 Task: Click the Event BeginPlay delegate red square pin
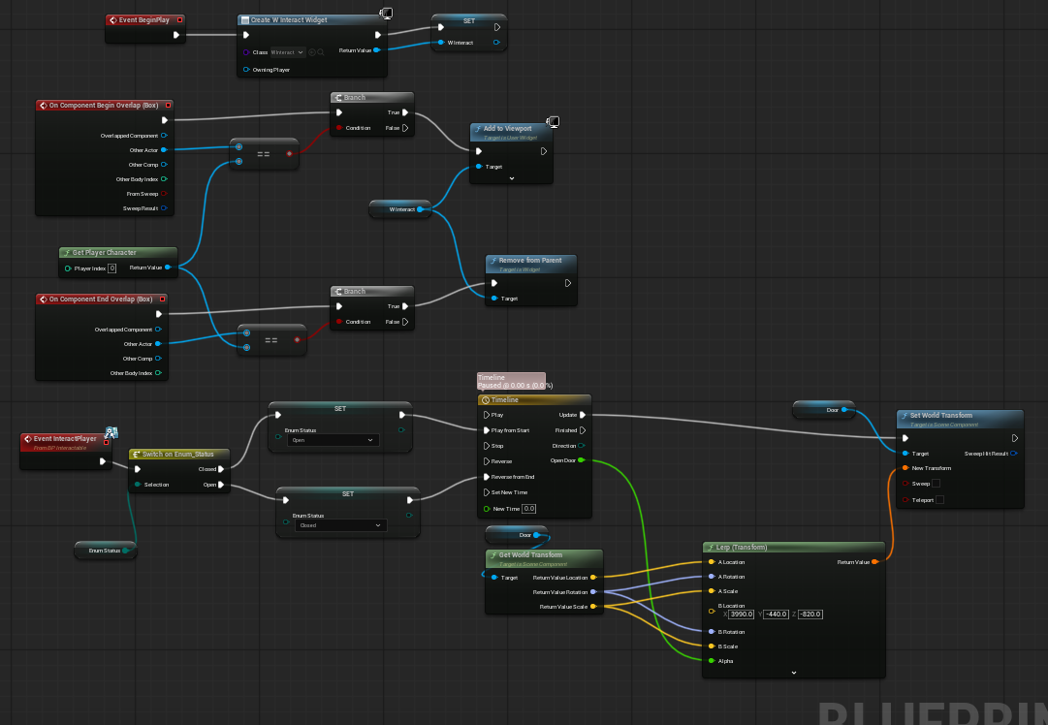[179, 20]
